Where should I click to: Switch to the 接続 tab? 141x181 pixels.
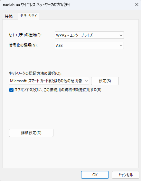tap(9, 16)
